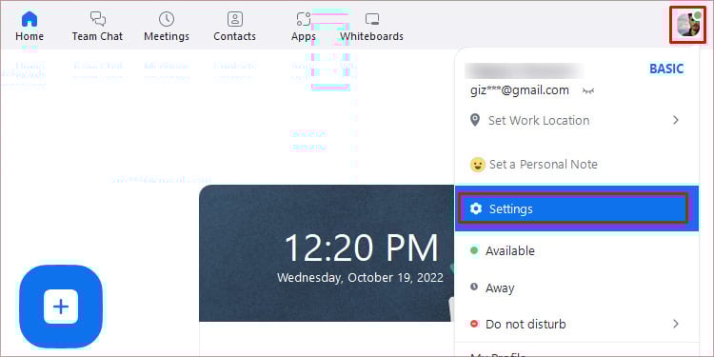Click the 12:20 PM clock
714x357 pixels.
(361, 248)
